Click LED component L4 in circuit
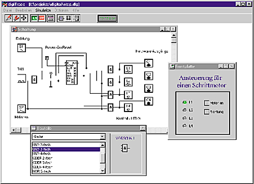 pyautogui.click(x=128, y=107)
